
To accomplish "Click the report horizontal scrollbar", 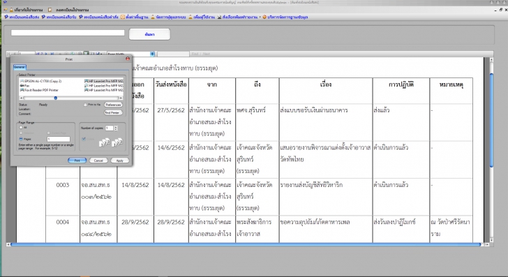I will point(246,245).
